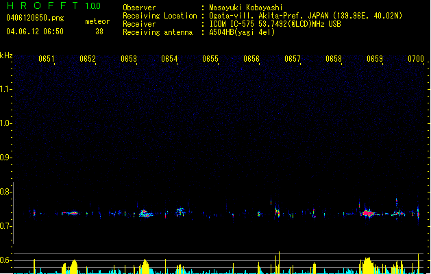Viewport: 431px width, 274px height.
Task: Click the meteor echo cluster after 0653
Action: pos(145,214)
